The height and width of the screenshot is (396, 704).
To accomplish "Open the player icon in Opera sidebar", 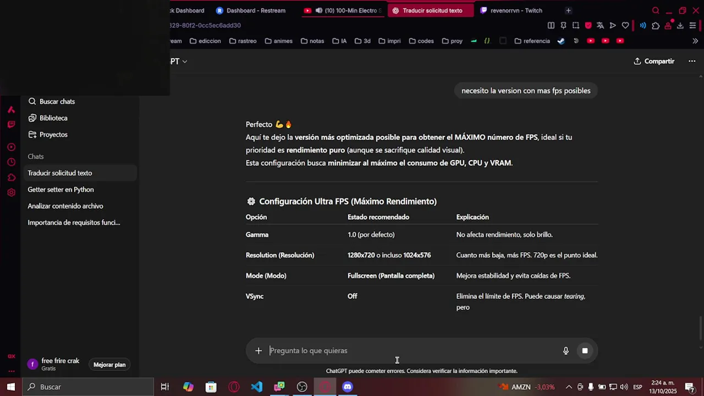I will click(x=11, y=147).
